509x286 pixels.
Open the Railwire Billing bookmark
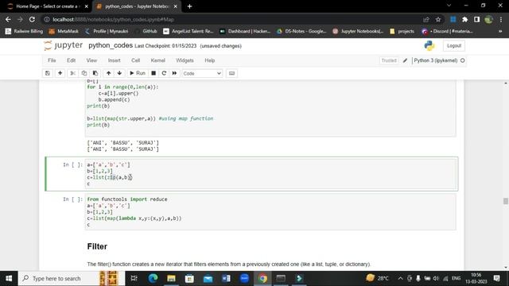25,31
